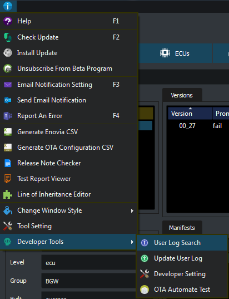Choose Generate Enovia CSV

69,132
